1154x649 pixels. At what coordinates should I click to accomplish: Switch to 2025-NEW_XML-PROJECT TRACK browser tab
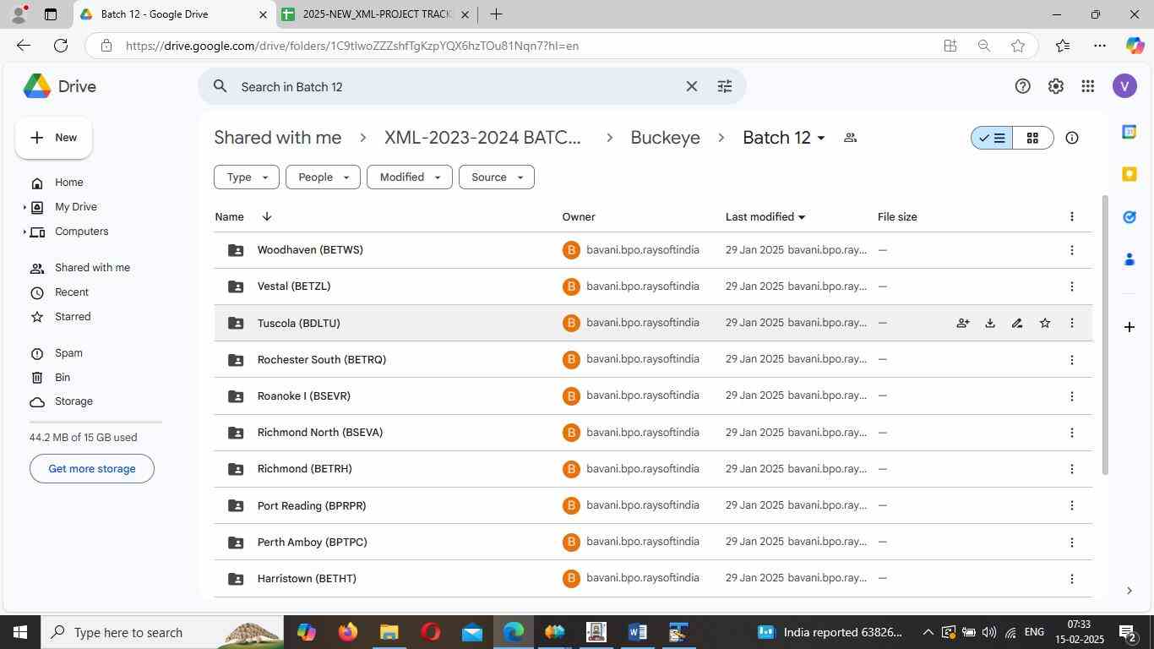pos(376,14)
